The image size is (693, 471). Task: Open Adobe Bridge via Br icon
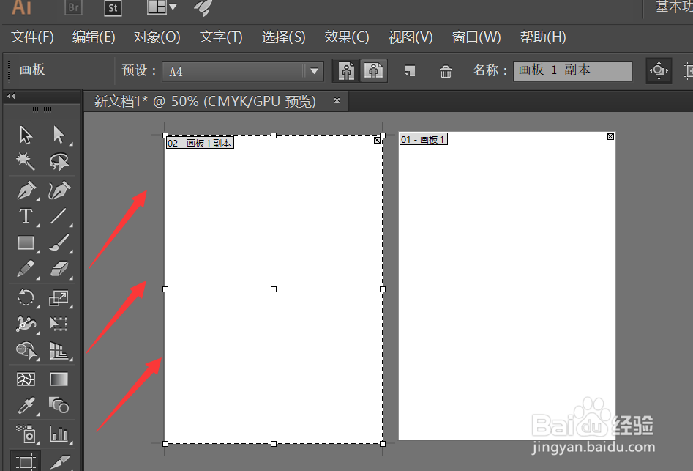point(73,7)
